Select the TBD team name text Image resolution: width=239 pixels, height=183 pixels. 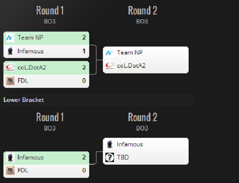point(123,157)
